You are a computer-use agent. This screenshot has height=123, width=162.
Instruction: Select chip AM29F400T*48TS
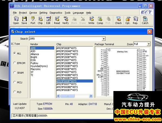75,72
